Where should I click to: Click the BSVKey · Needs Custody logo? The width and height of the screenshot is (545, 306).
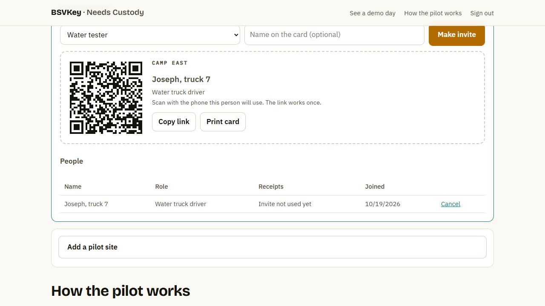98,12
